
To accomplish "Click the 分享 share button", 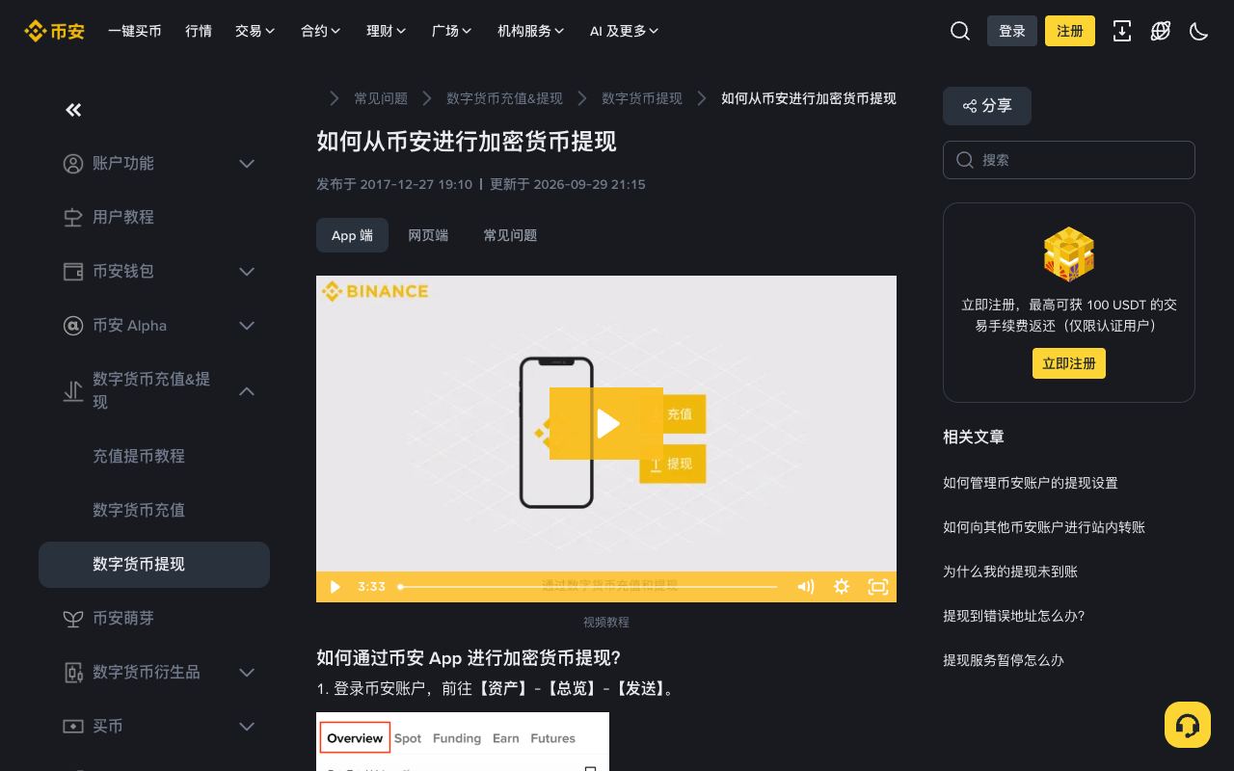I will [987, 106].
